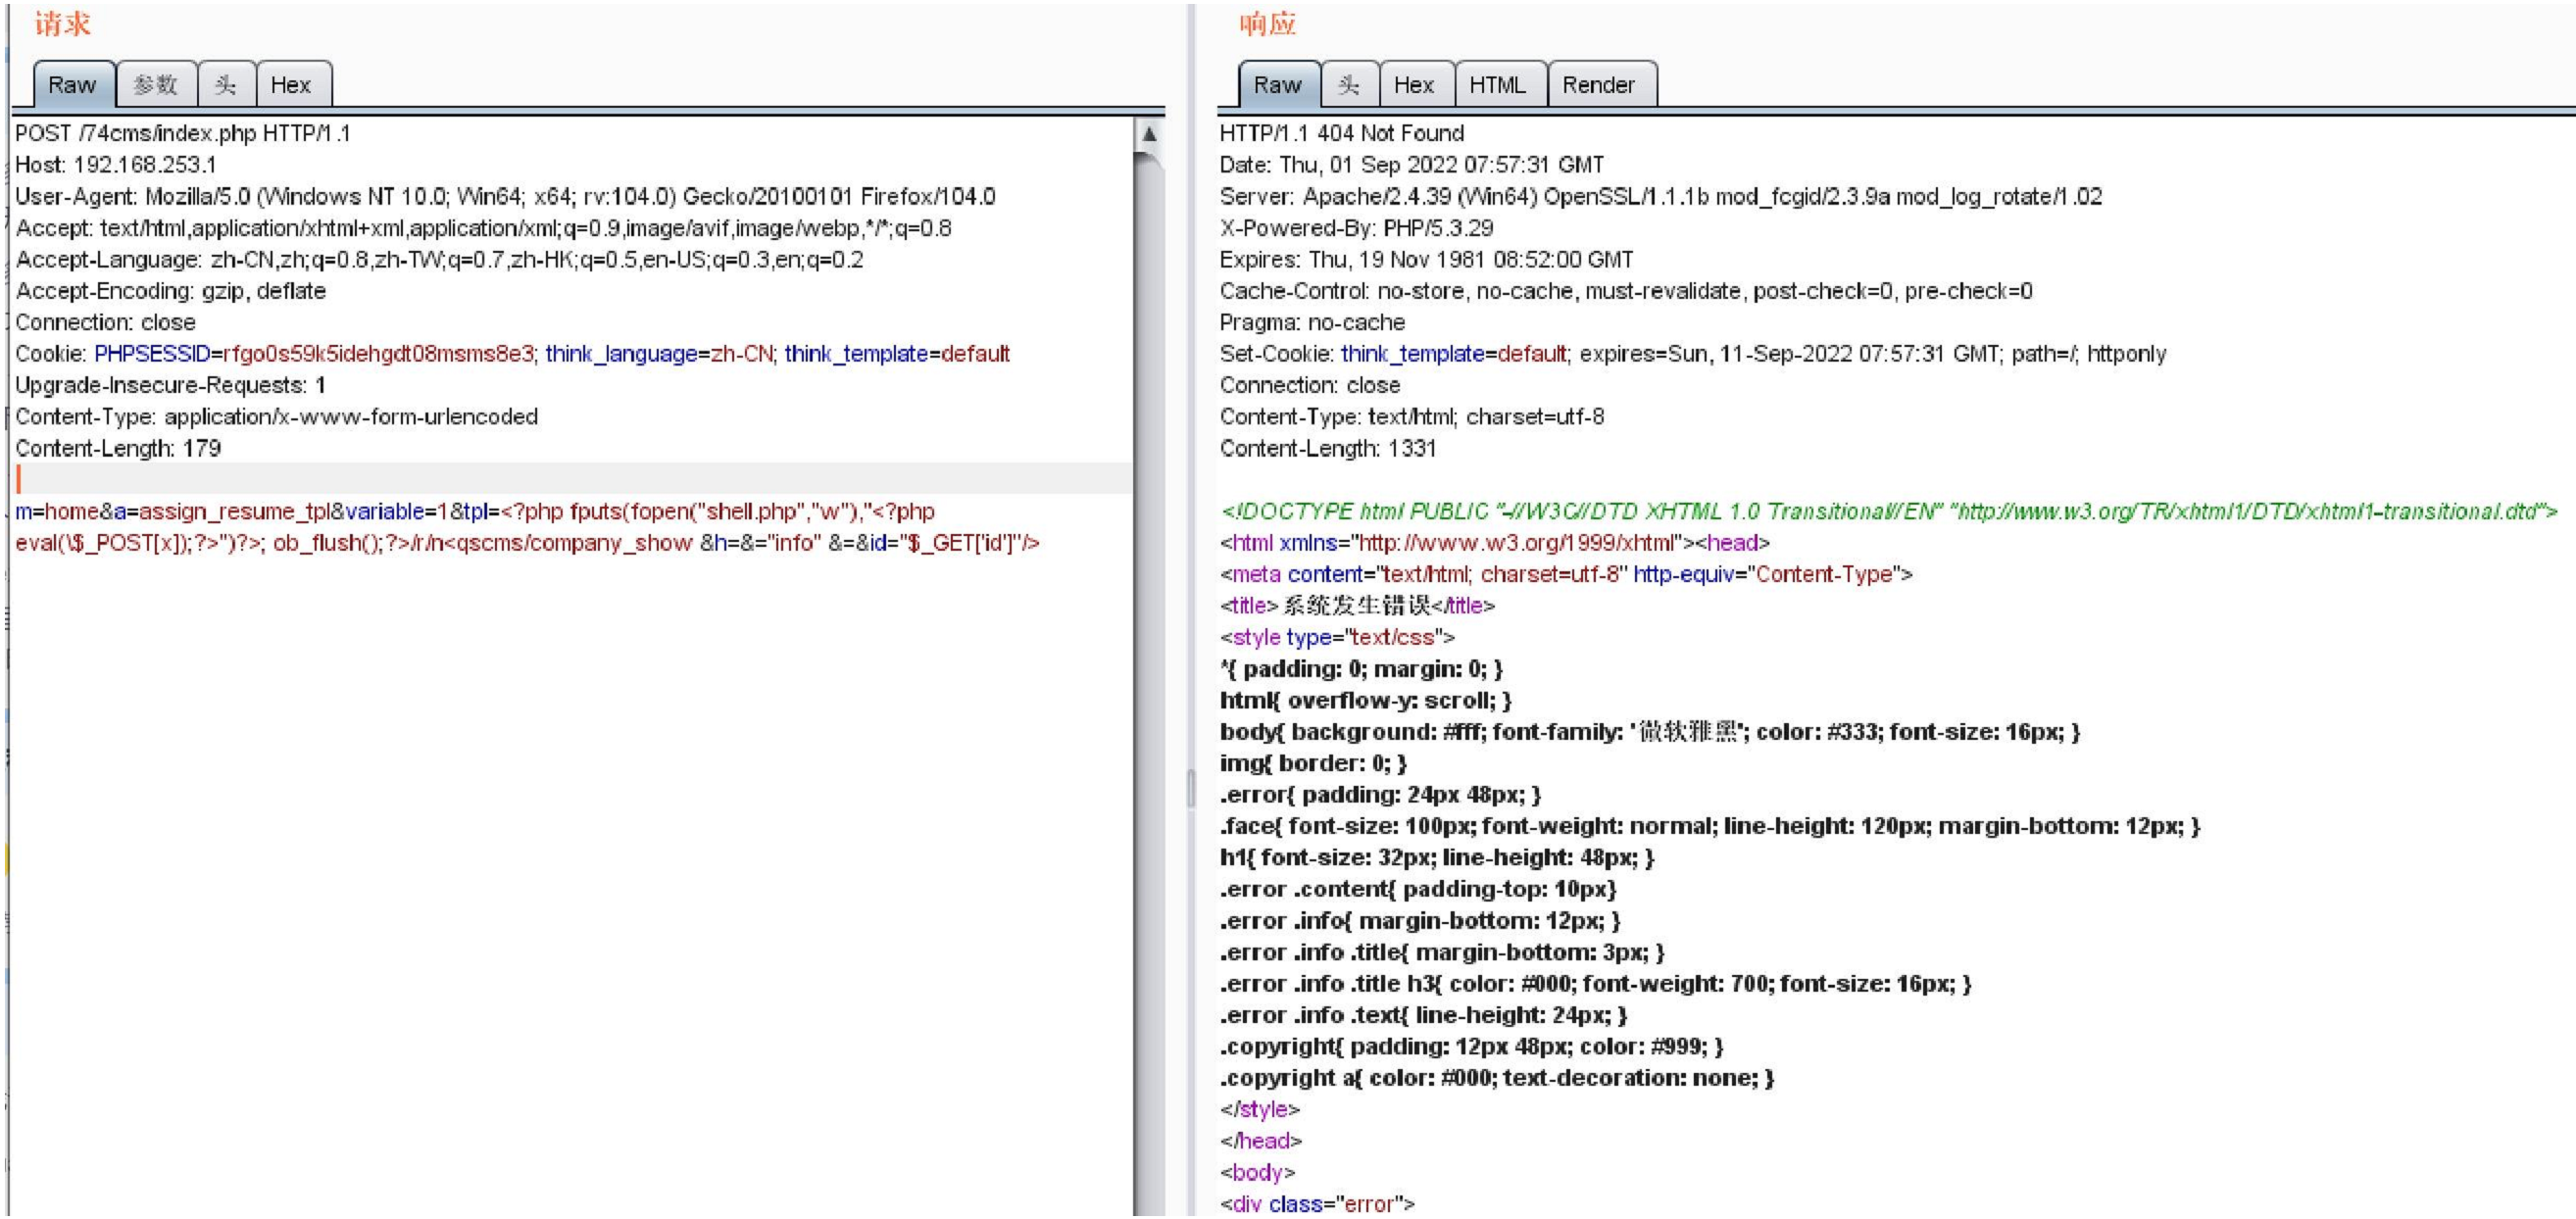Click the <body> tag line
The height and width of the screenshot is (1219, 2576).
pyautogui.click(x=1257, y=1173)
